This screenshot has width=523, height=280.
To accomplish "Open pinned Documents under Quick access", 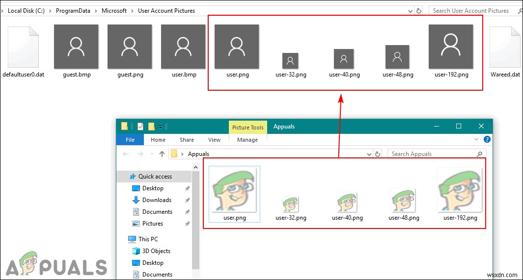I will [x=157, y=212].
